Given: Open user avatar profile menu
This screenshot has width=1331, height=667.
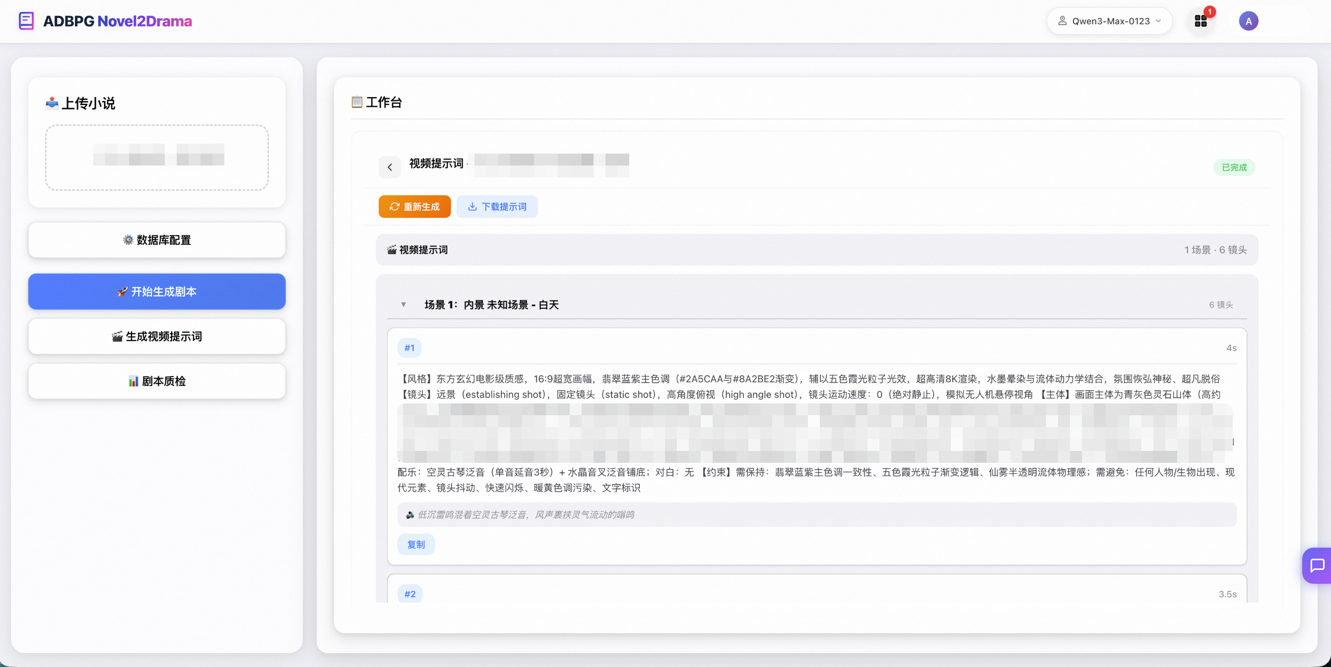Looking at the screenshot, I should (1248, 21).
